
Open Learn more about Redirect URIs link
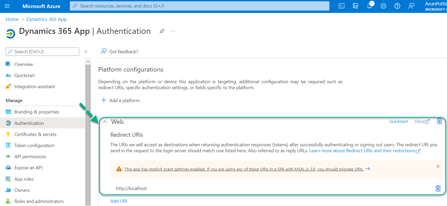pos(365,151)
